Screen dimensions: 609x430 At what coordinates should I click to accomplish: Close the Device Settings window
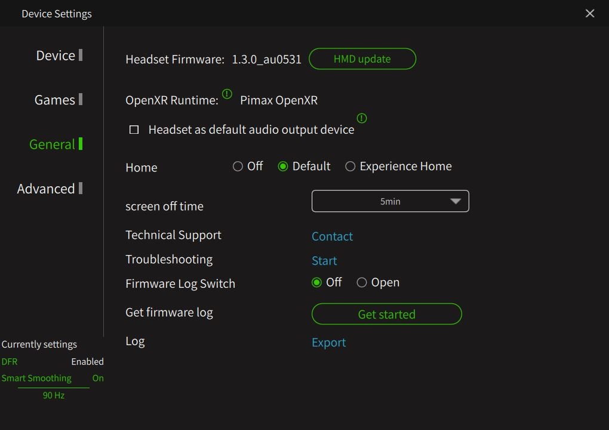point(590,13)
